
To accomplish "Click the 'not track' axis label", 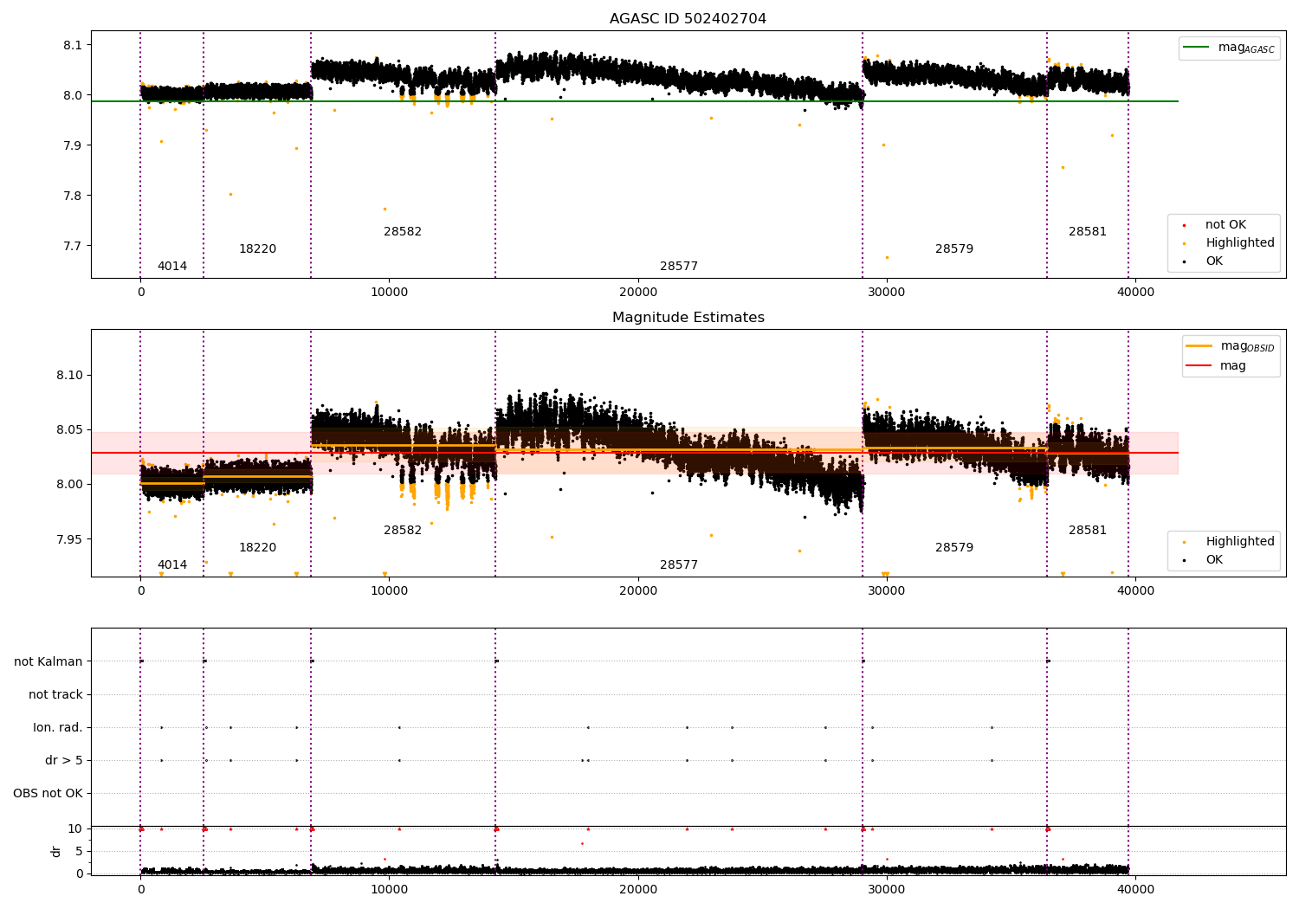I will pyautogui.click(x=55, y=694).
